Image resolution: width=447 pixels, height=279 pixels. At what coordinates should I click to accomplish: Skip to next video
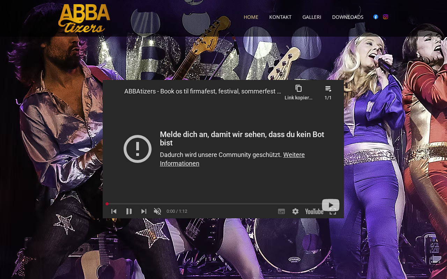tap(144, 211)
